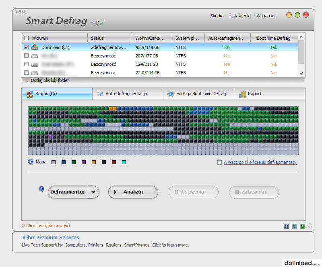Open help icon beside Defragmentuj button
The width and height of the screenshot is (322, 267).
41,189
